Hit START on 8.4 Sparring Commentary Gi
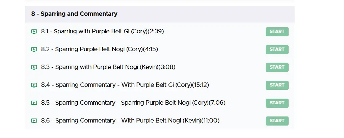 point(277,85)
